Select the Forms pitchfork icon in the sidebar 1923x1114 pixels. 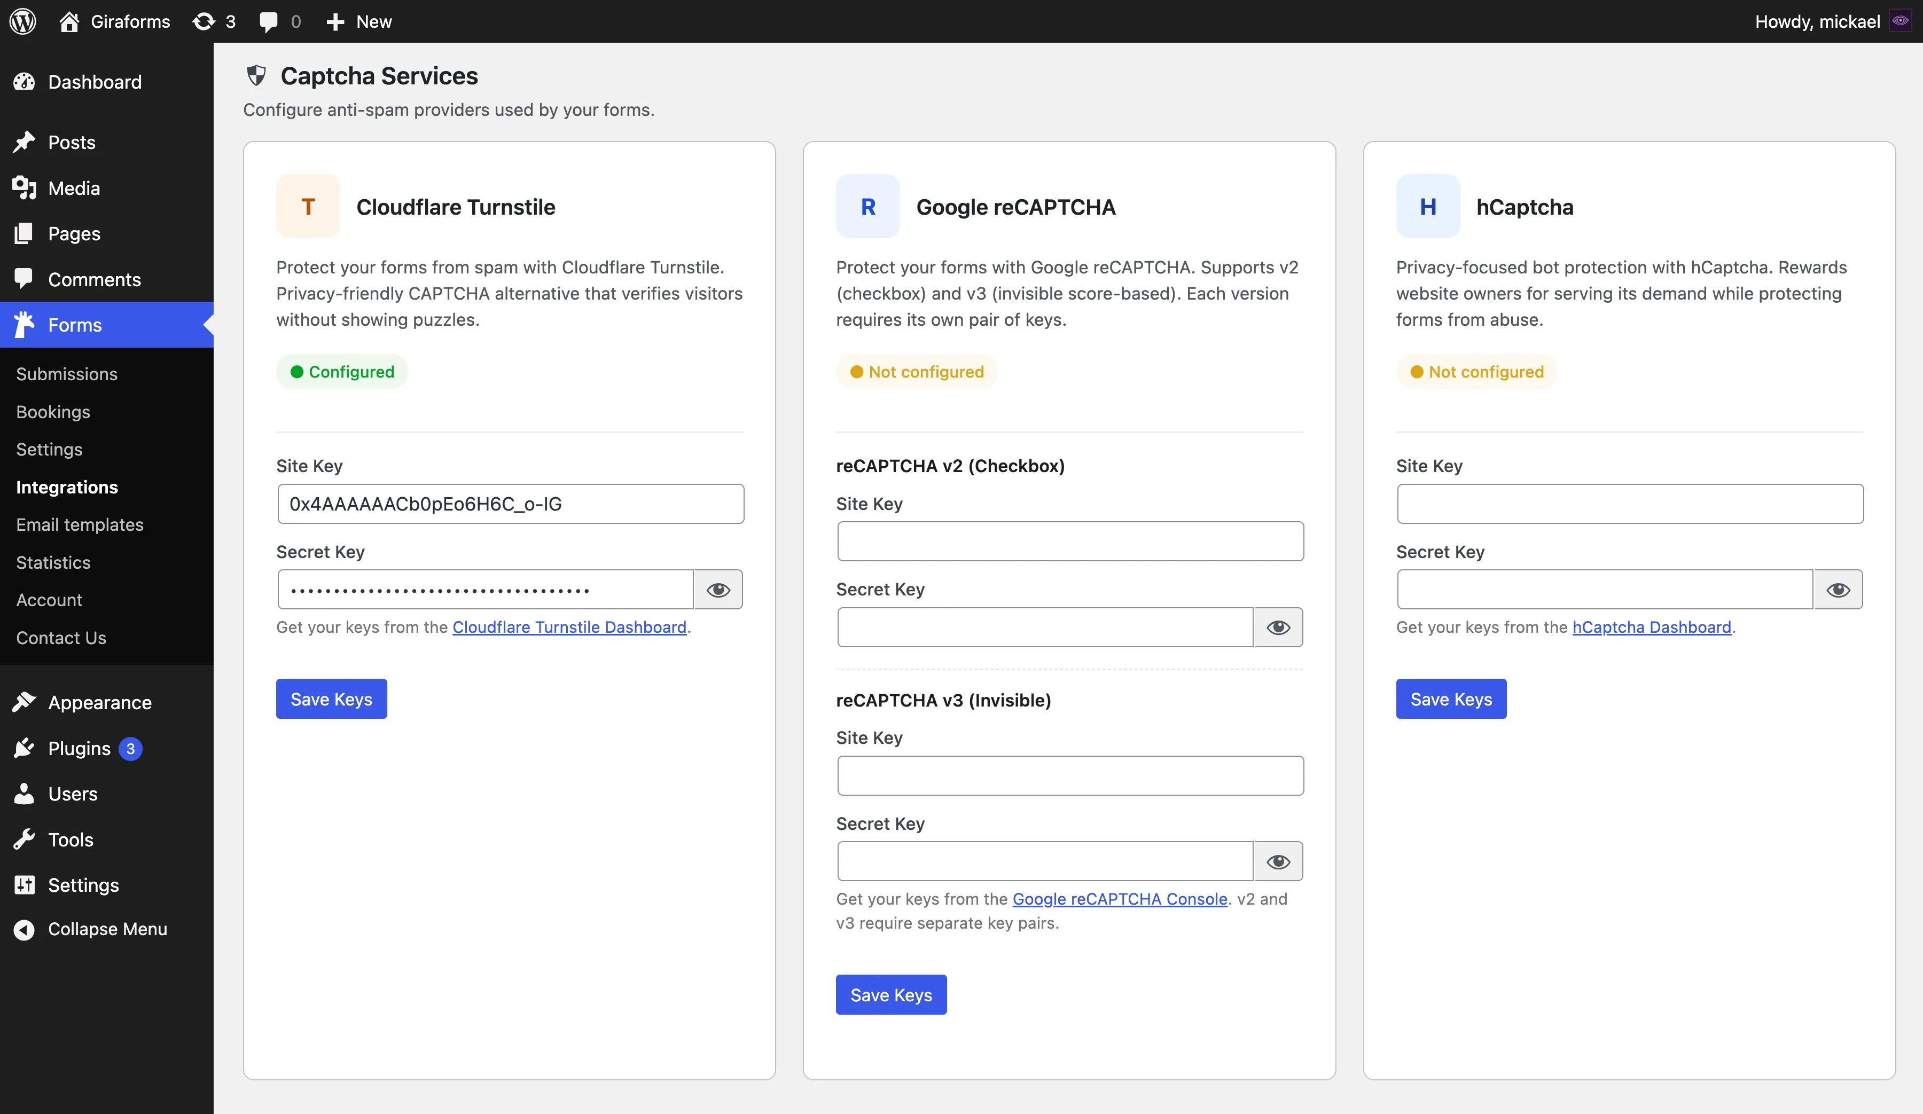25,324
